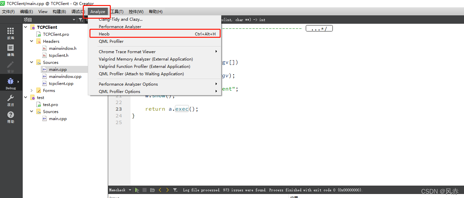Click mainwindow.cpp source file icon
This screenshot has width=464, height=198.
click(x=45, y=77)
